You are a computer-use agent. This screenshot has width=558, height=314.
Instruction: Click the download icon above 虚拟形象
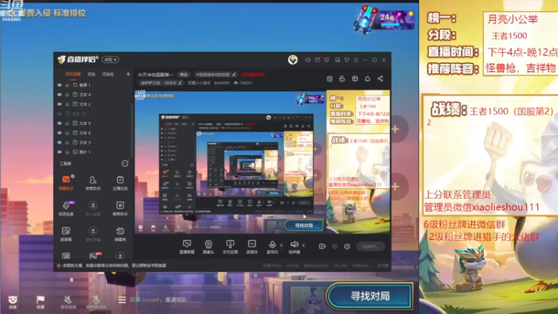tap(93, 231)
